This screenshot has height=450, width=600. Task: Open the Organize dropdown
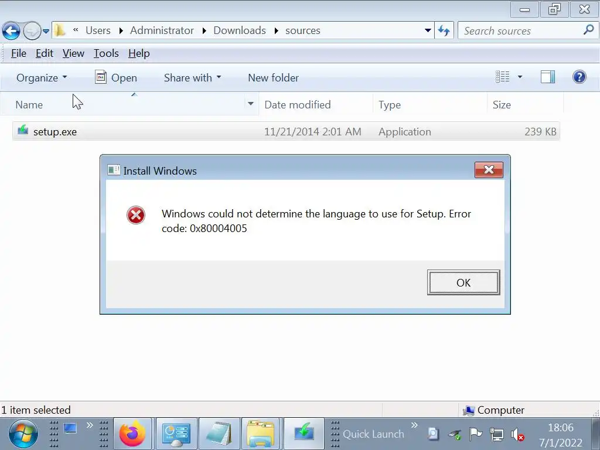pos(42,78)
